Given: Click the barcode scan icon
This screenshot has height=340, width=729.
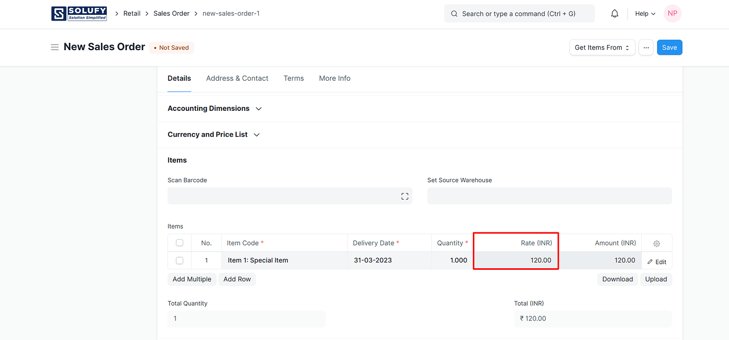Looking at the screenshot, I should 405,196.
